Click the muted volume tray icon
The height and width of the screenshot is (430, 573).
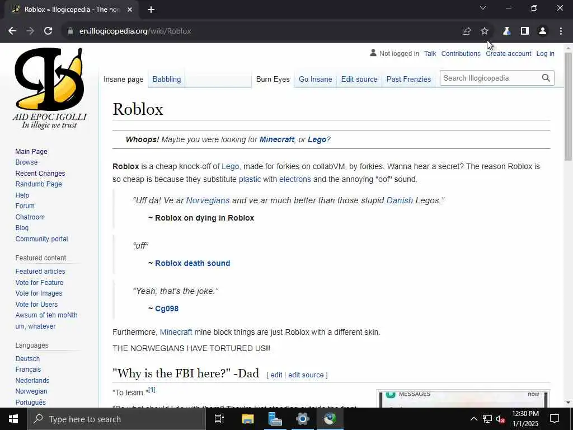coord(501,419)
